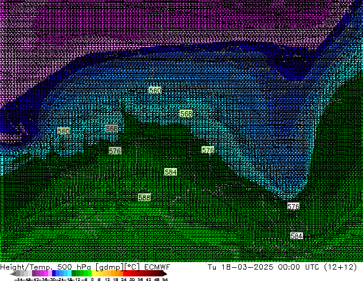Click the cyan legend color swatch
The width and height of the screenshot is (363, 281).
pos(69,274)
